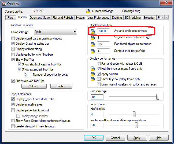
Task: Enable Show text boundary frame only
Action: point(99,79)
